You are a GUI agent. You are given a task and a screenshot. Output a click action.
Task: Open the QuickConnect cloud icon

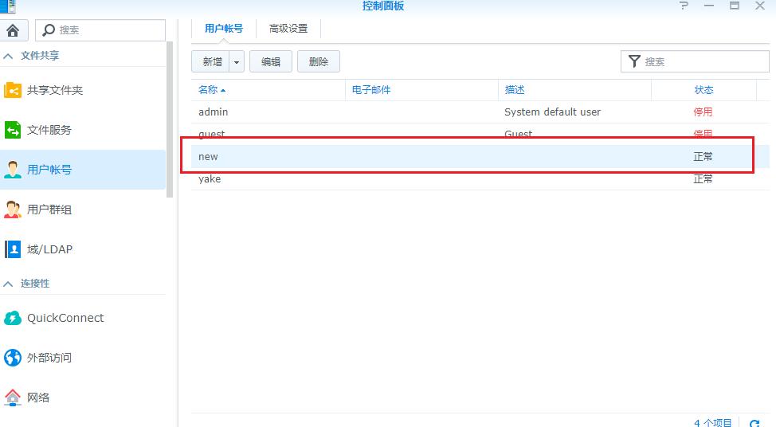(x=13, y=318)
